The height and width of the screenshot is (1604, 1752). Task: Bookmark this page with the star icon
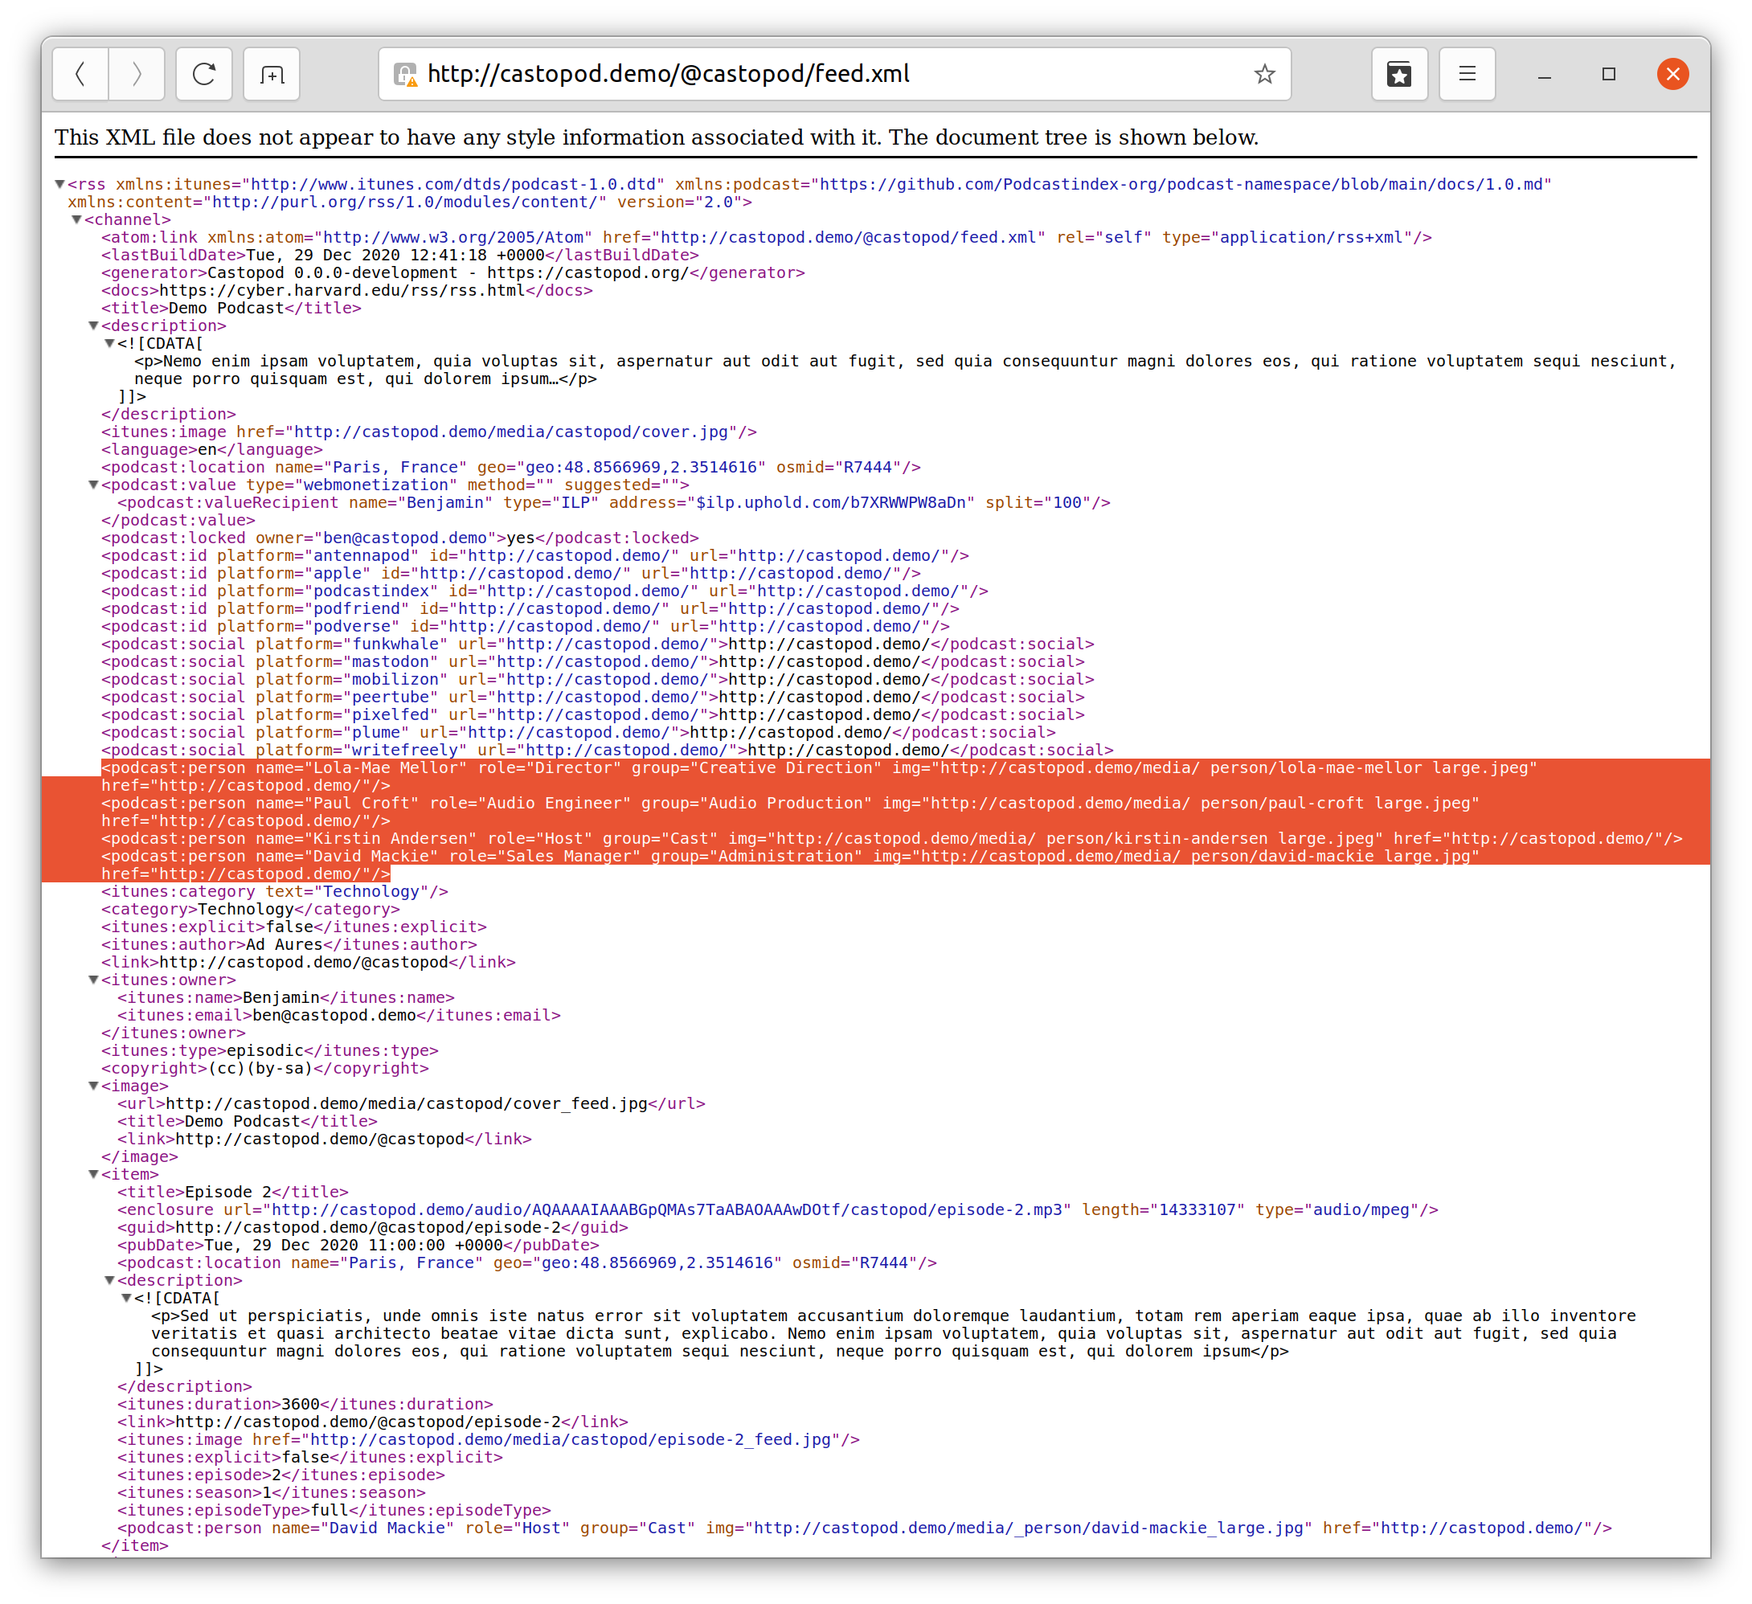pos(1264,75)
